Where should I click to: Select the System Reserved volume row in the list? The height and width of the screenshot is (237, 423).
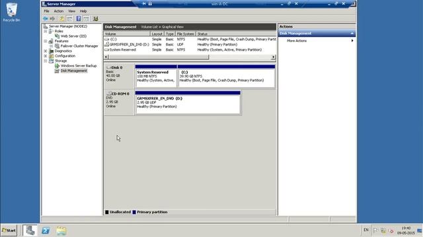tap(190, 50)
